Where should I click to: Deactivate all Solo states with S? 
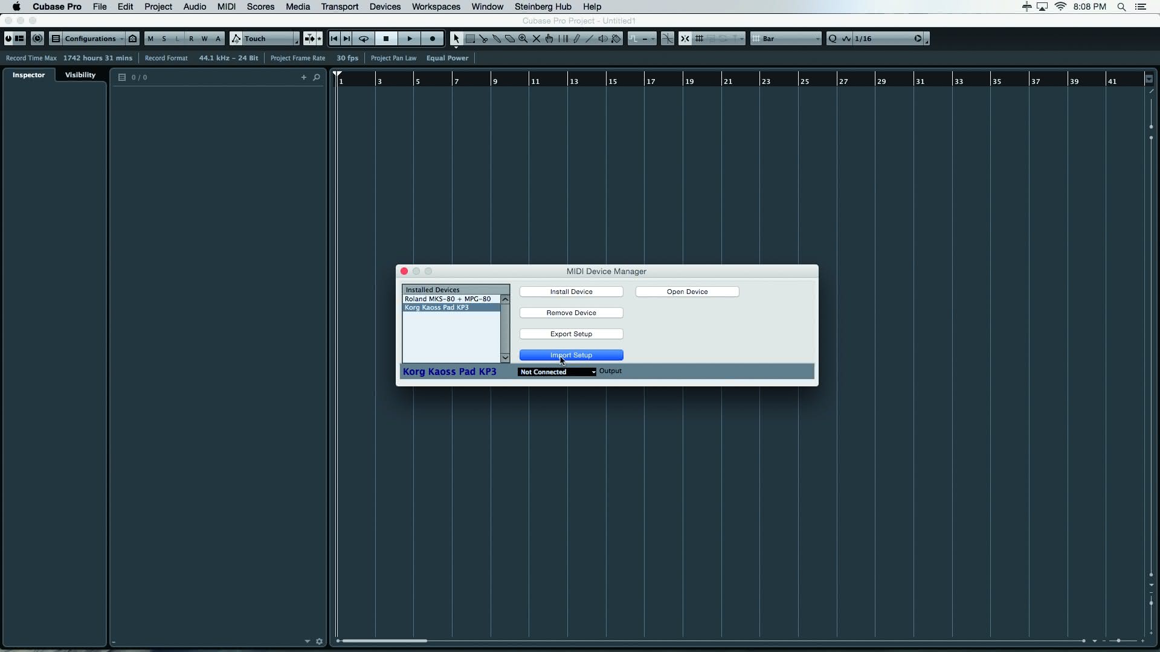click(164, 39)
